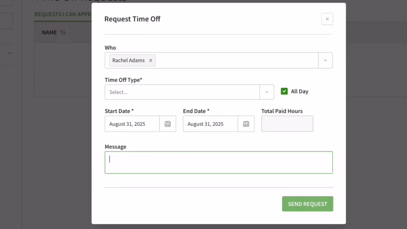Click the Time Off Type Select box
Screen dimensions: 407x229
click(182, 92)
